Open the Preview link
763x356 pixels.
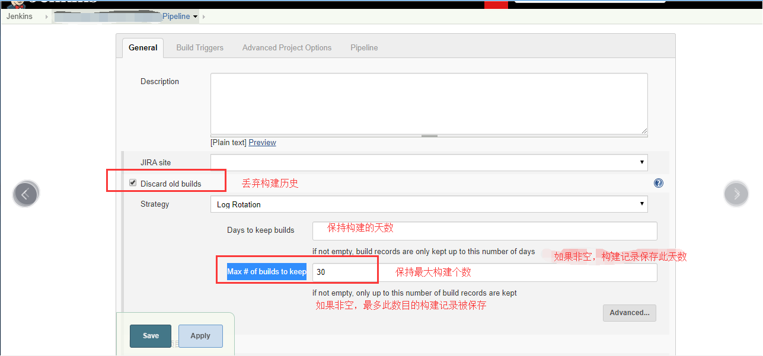262,142
